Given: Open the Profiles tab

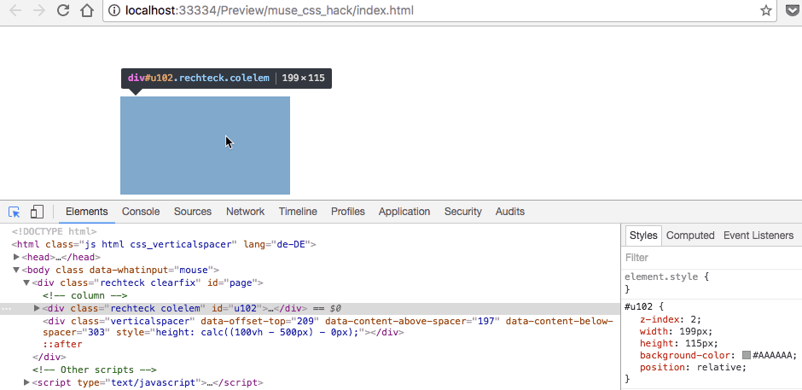Looking at the screenshot, I should pyautogui.click(x=348, y=212).
